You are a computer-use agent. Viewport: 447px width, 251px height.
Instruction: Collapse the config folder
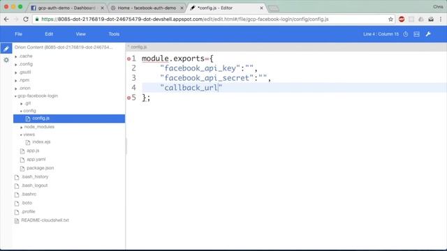(x=21, y=111)
